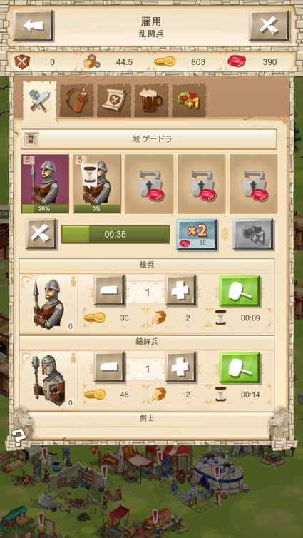The height and width of the screenshot is (538, 303).
Task: Increase the spearman quantity with plus
Action: 180,290
